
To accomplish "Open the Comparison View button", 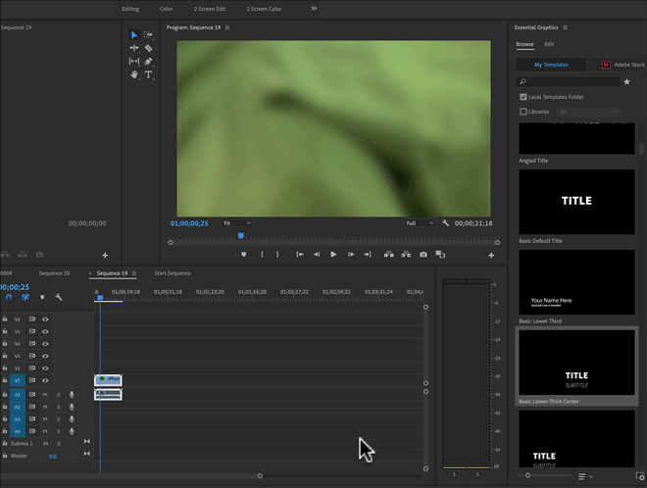I will coord(440,255).
